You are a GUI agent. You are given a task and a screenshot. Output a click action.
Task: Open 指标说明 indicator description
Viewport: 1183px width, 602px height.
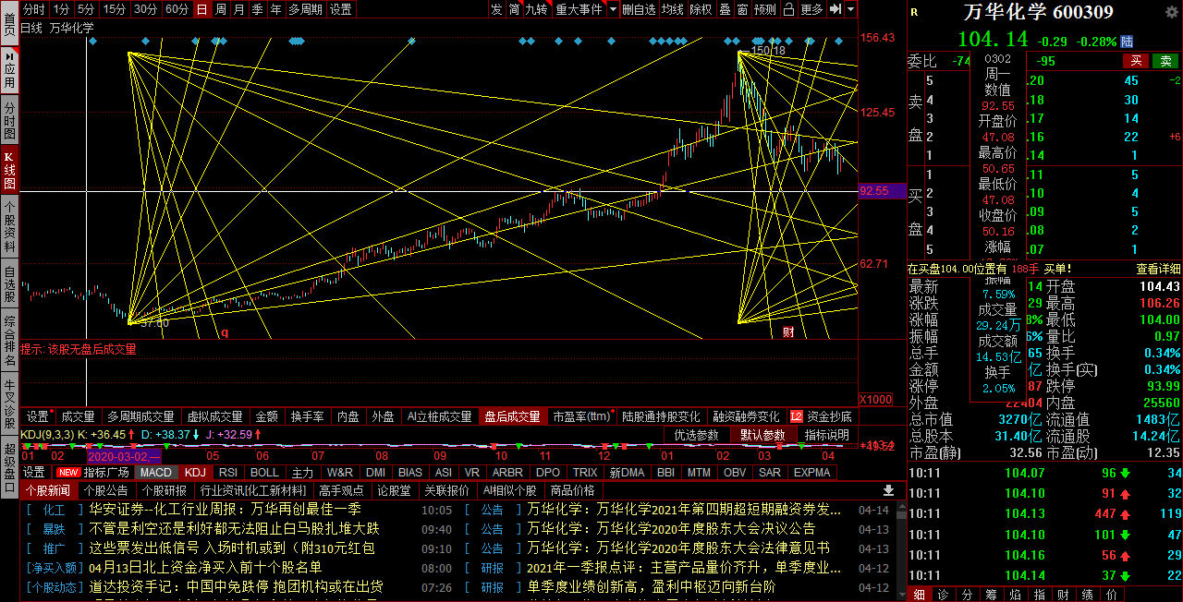coord(826,435)
